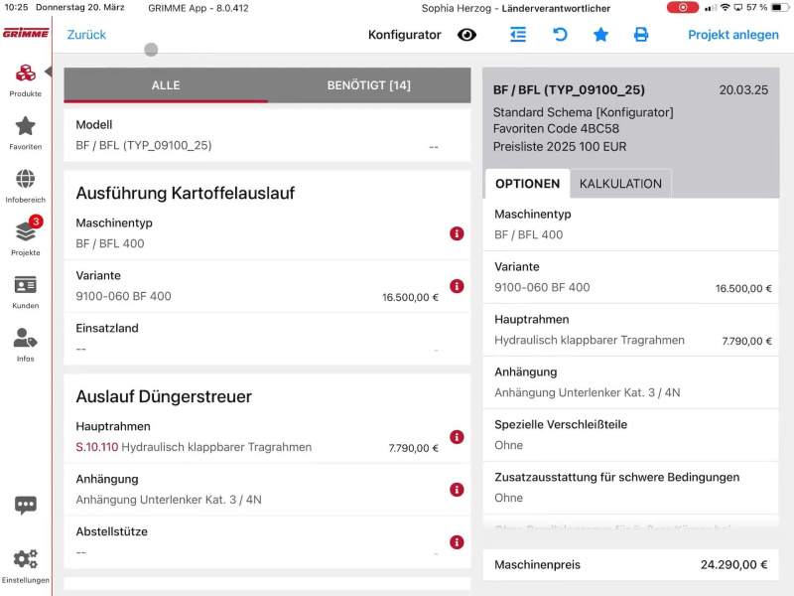The image size is (794, 596).
Task: Open the Infos sidebar section
Action: click(x=26, y=345)
